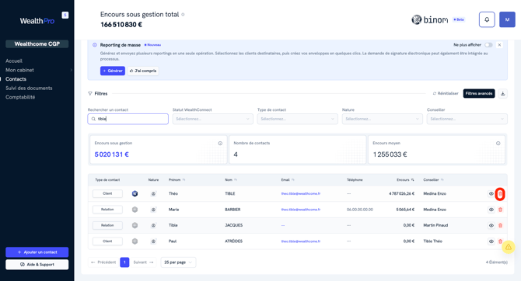
Task: Open Suivi des documents in sidebar
Action: 29,88
